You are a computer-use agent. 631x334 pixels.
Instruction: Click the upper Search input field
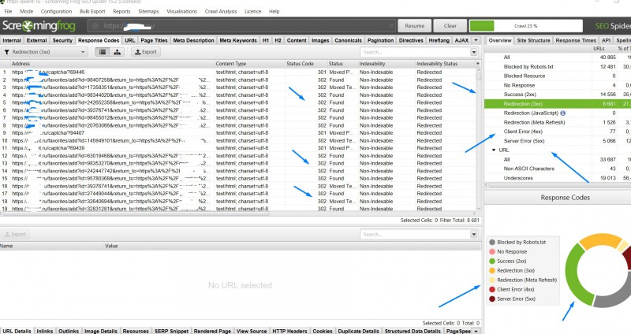point(416,52)
